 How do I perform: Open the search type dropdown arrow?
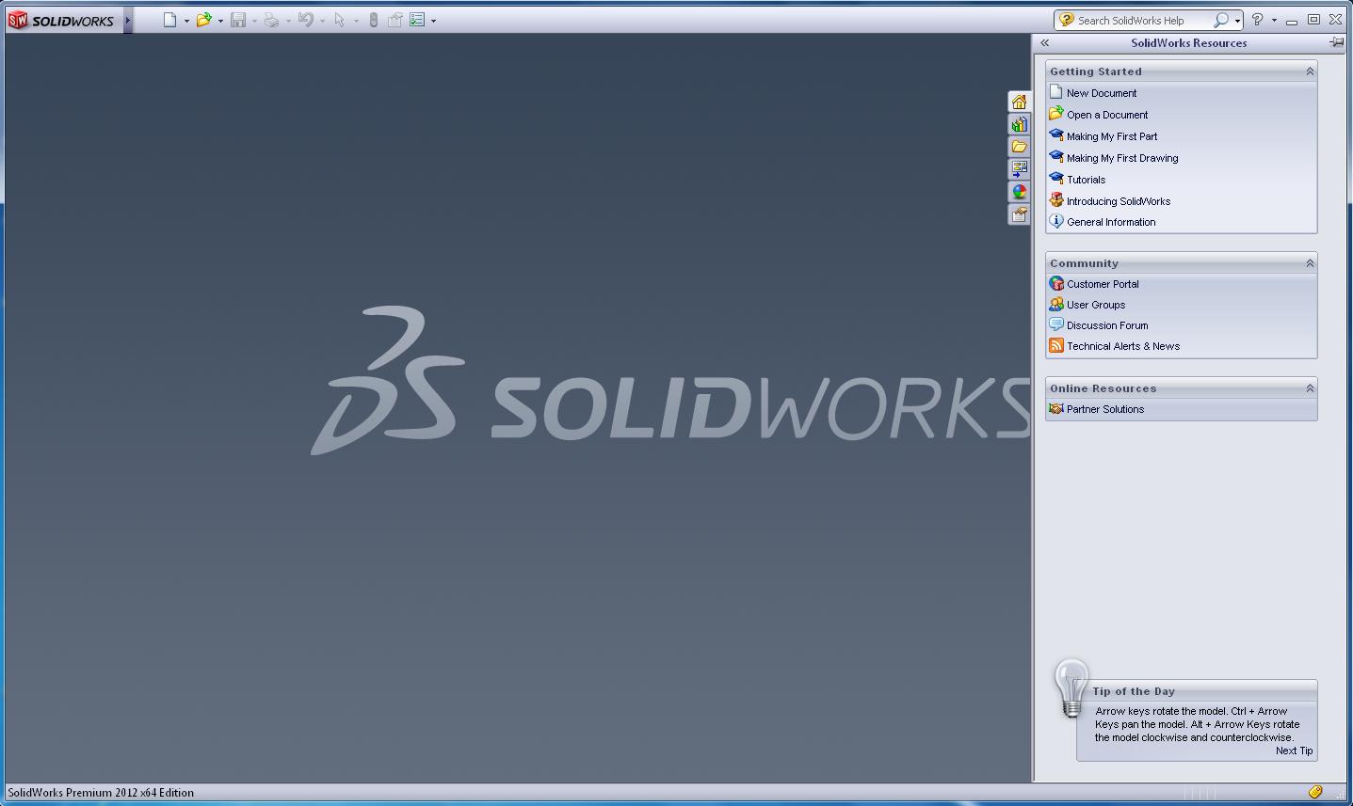tap(1237, 21)
